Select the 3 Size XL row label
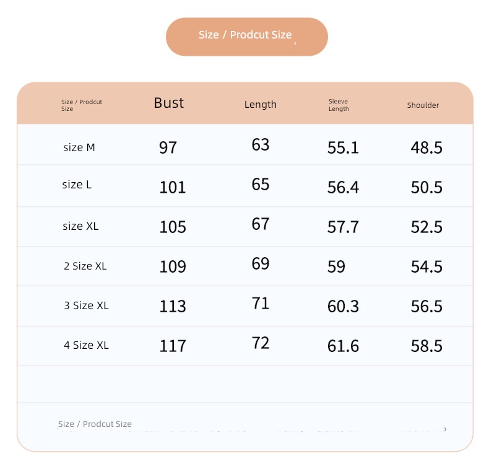Image resolution: width=489 pixels, height=461 pixels. point(87,305)
